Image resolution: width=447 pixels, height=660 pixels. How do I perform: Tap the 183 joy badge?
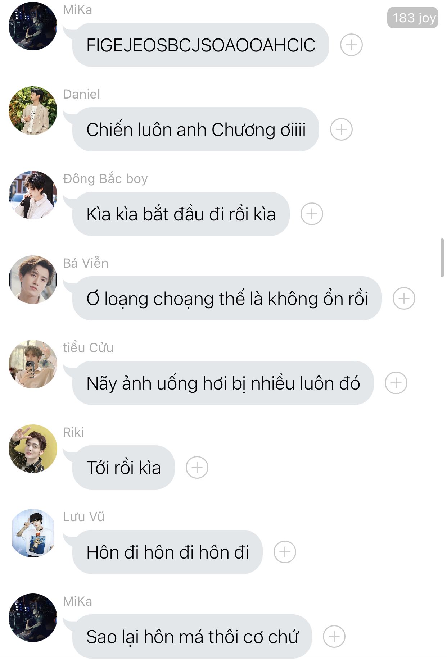412,18
